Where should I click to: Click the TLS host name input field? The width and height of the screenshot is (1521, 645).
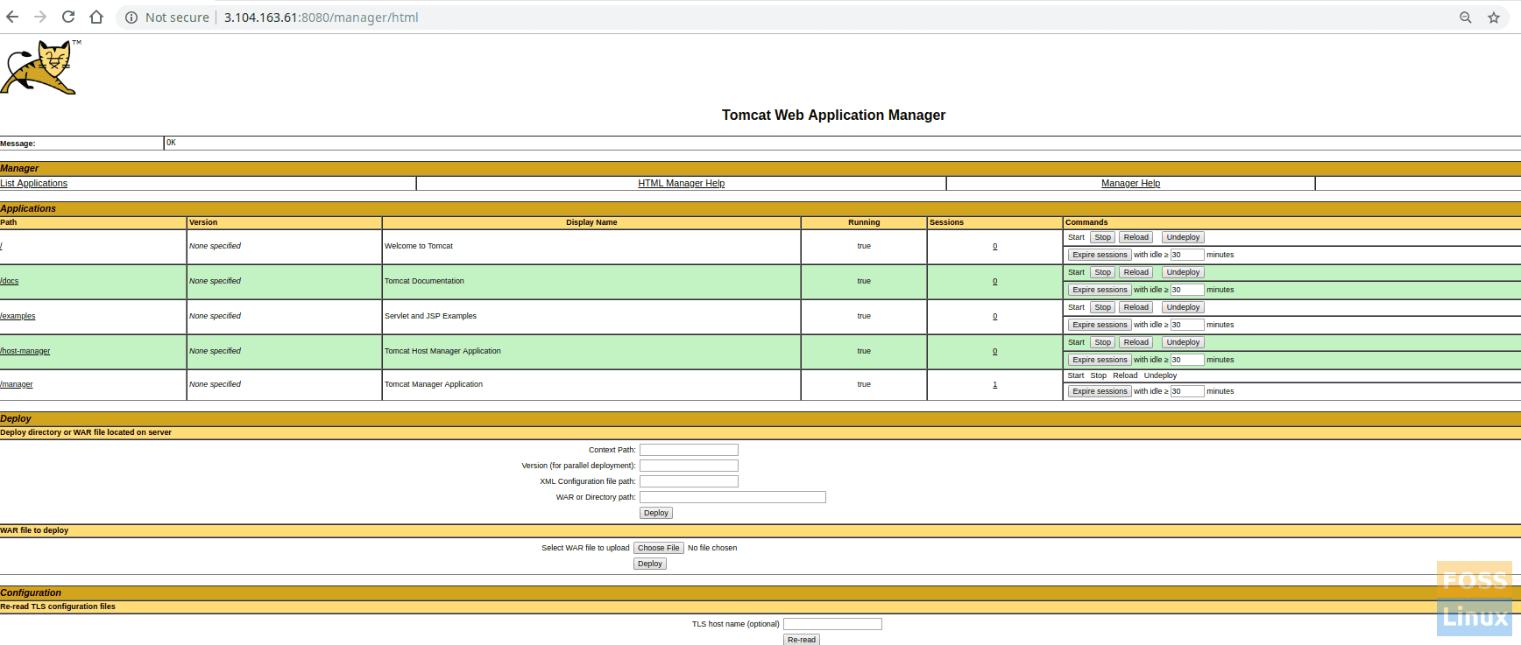tap(832, 624)
